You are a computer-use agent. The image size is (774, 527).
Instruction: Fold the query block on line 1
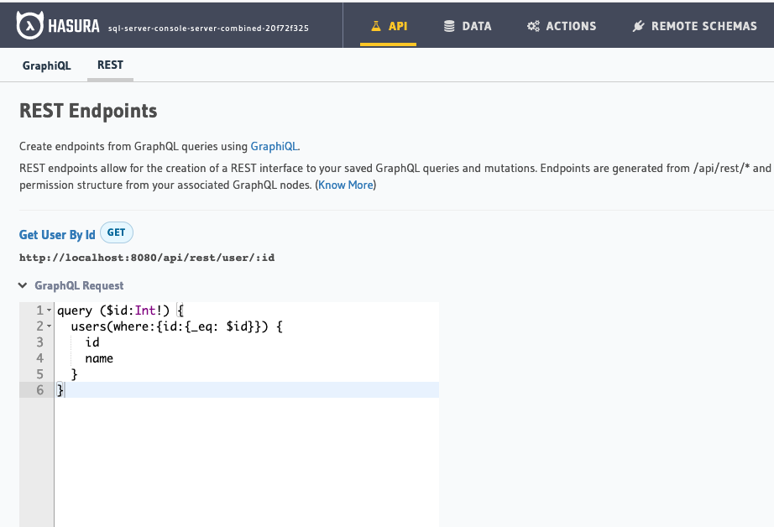[48, 310]
